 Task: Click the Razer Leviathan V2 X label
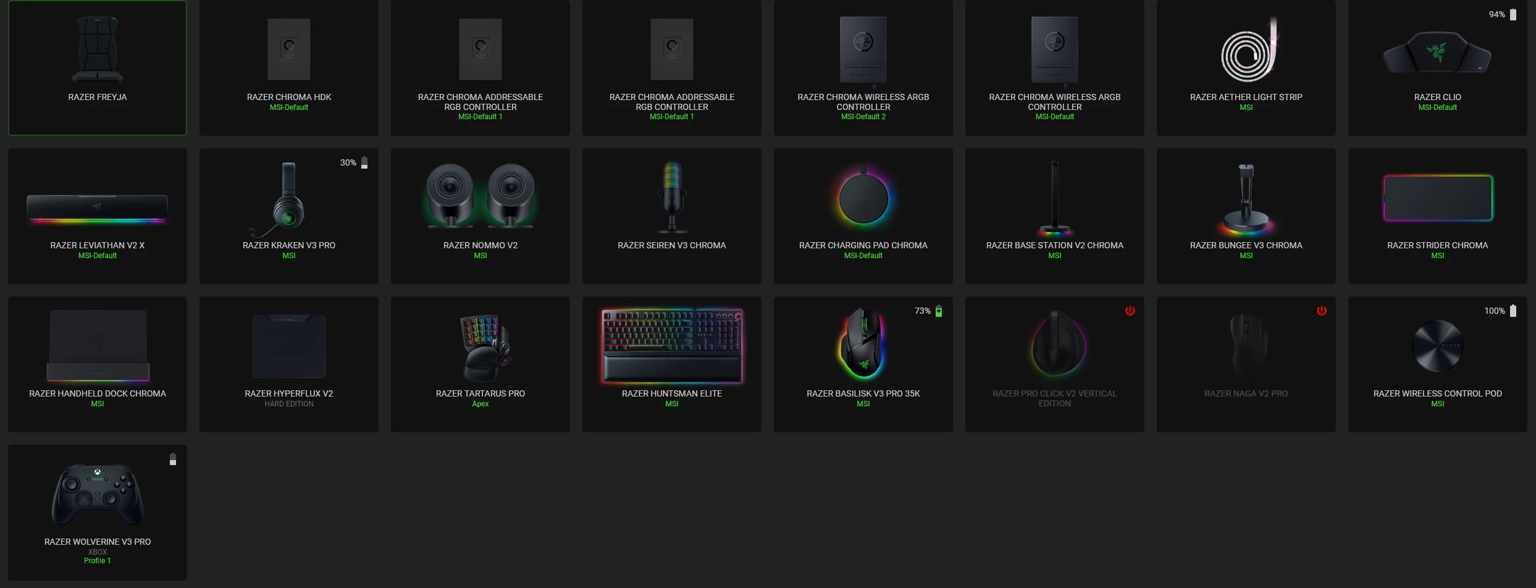(98, 245)
